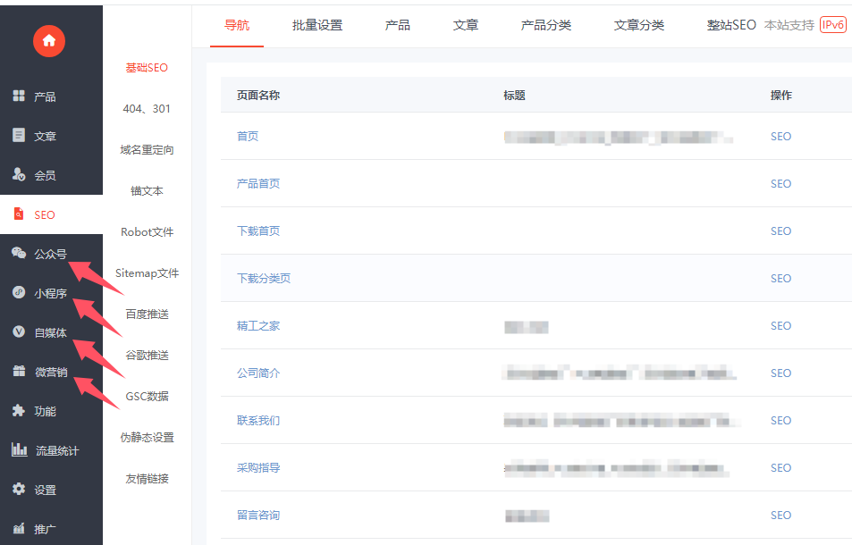Open the 小程序 mini program icon
This screenshot has width=852, height=545.
tap(19, 293)
